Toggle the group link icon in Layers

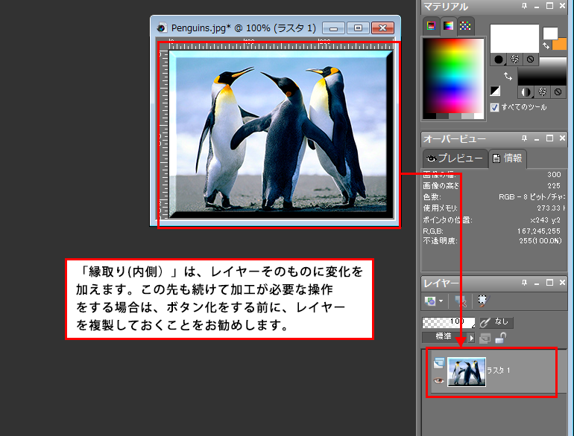pos(485,339)
